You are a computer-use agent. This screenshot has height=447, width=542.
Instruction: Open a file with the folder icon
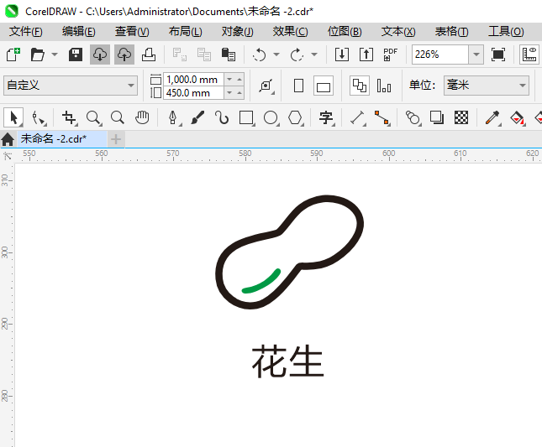pyautogui.click(x=37, y=55)
